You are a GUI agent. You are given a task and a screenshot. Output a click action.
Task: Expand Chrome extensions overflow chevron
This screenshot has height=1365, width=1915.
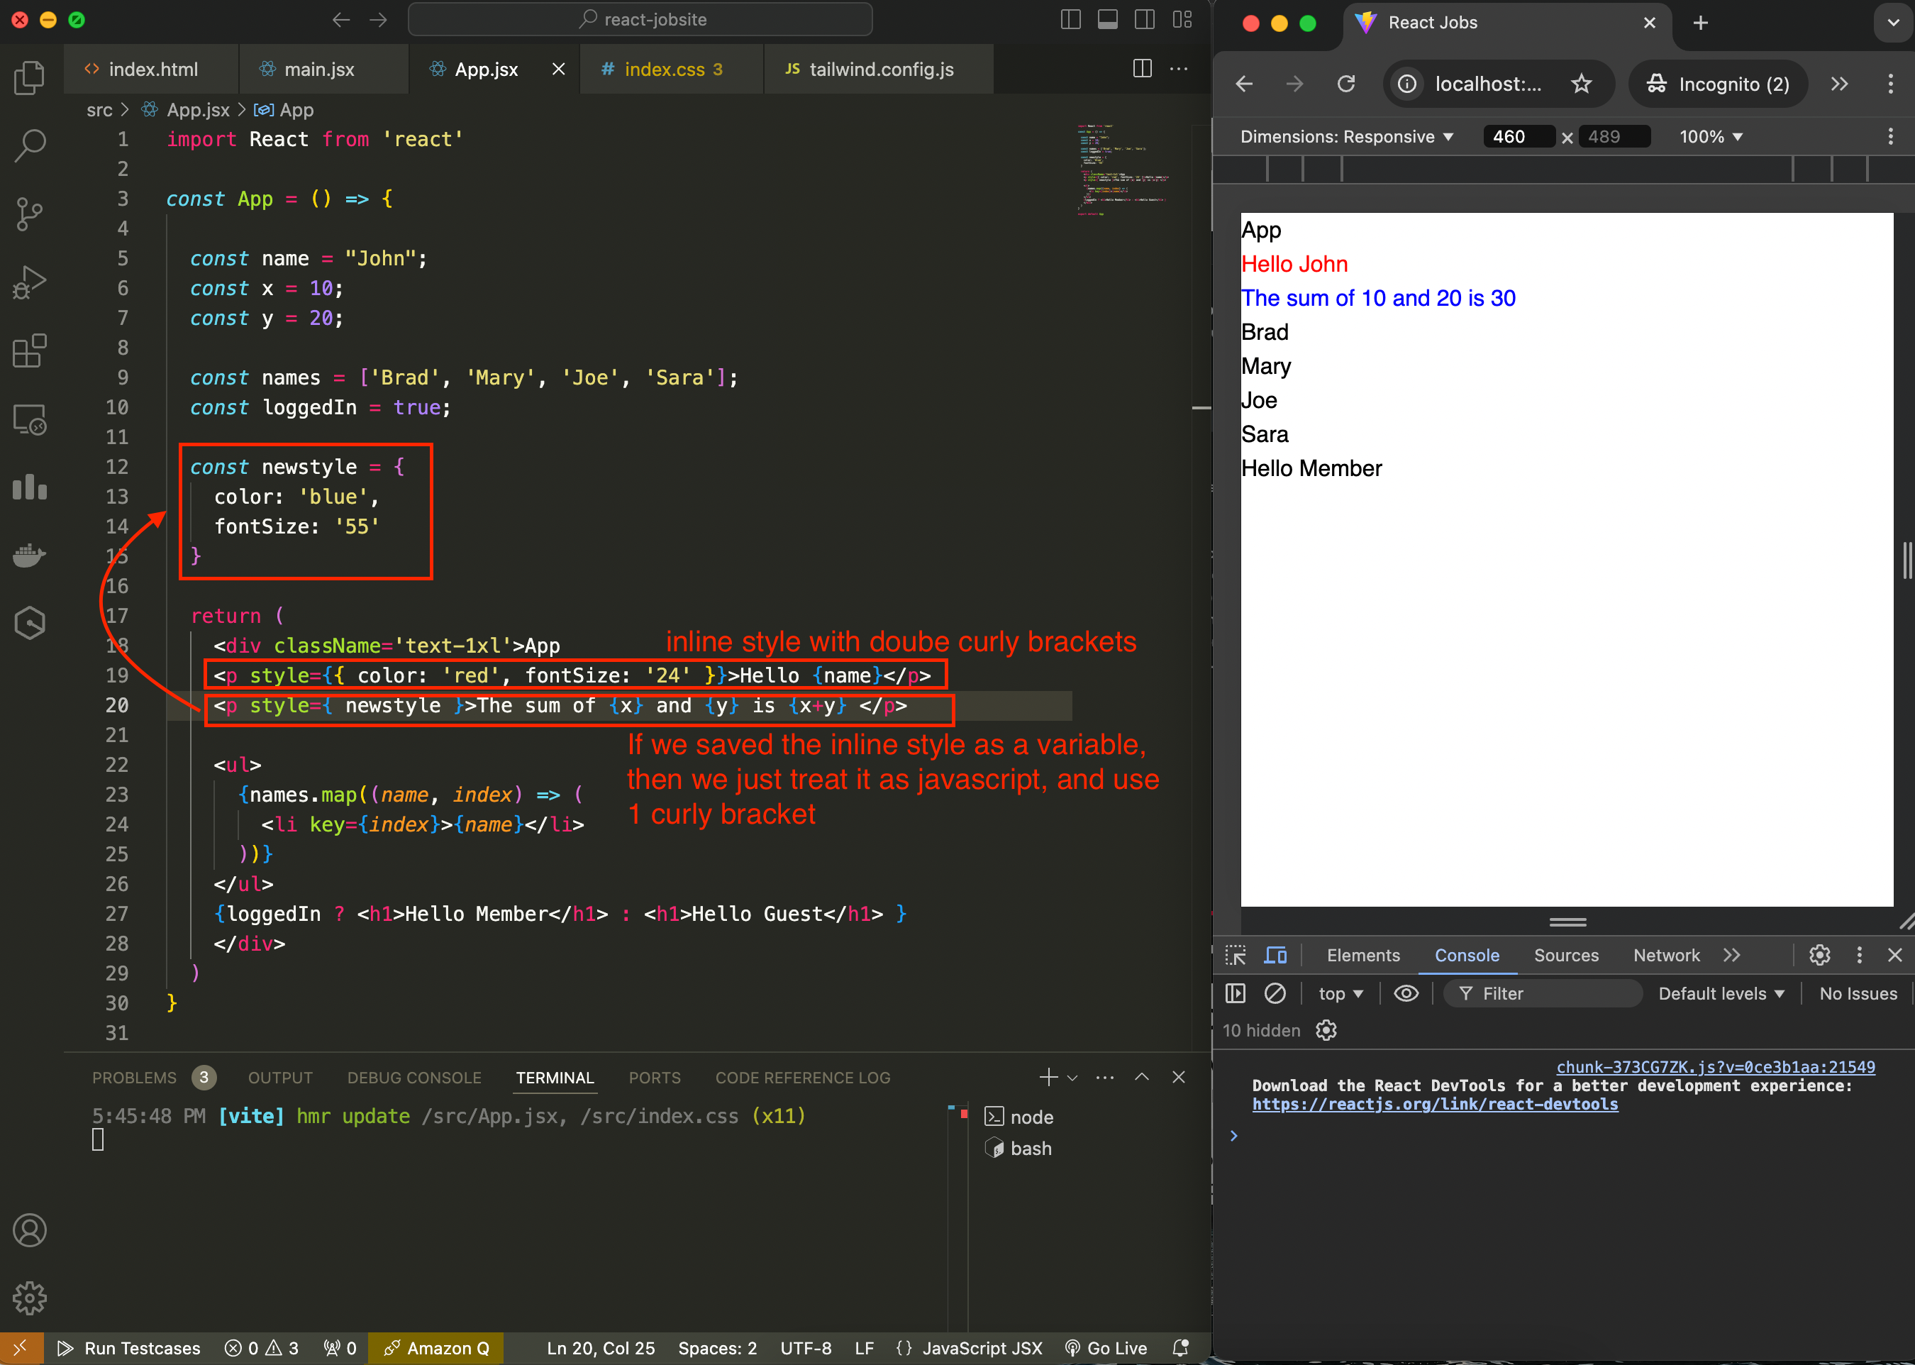click(1839, 84)
